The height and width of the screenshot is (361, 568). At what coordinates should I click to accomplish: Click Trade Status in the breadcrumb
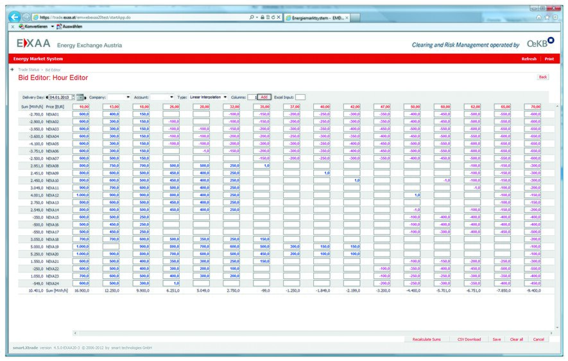(29, 69)
